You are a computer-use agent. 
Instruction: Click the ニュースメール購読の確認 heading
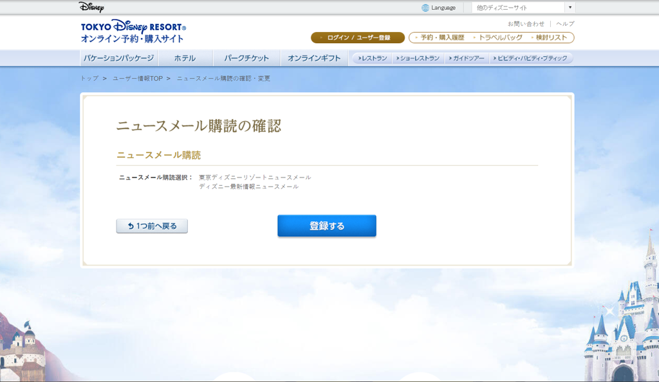[198, 126]
